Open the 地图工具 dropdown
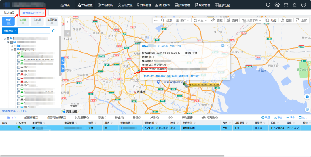 click(x=251, y=20)
